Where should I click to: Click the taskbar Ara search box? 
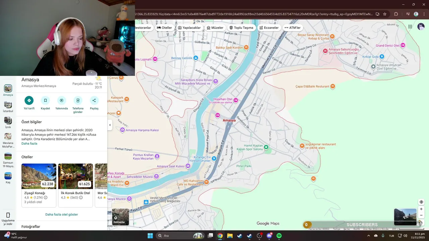point(181,236)
